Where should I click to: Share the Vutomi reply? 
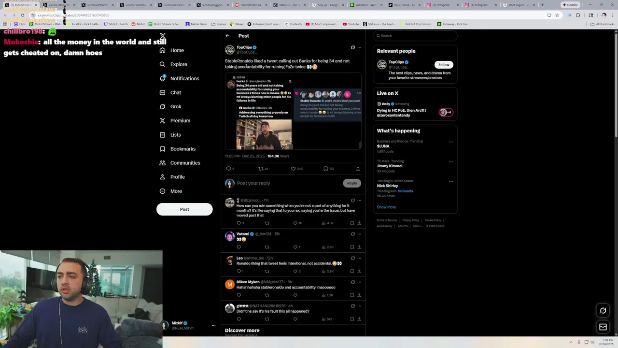pyautogui.click(x=359, y=247)
